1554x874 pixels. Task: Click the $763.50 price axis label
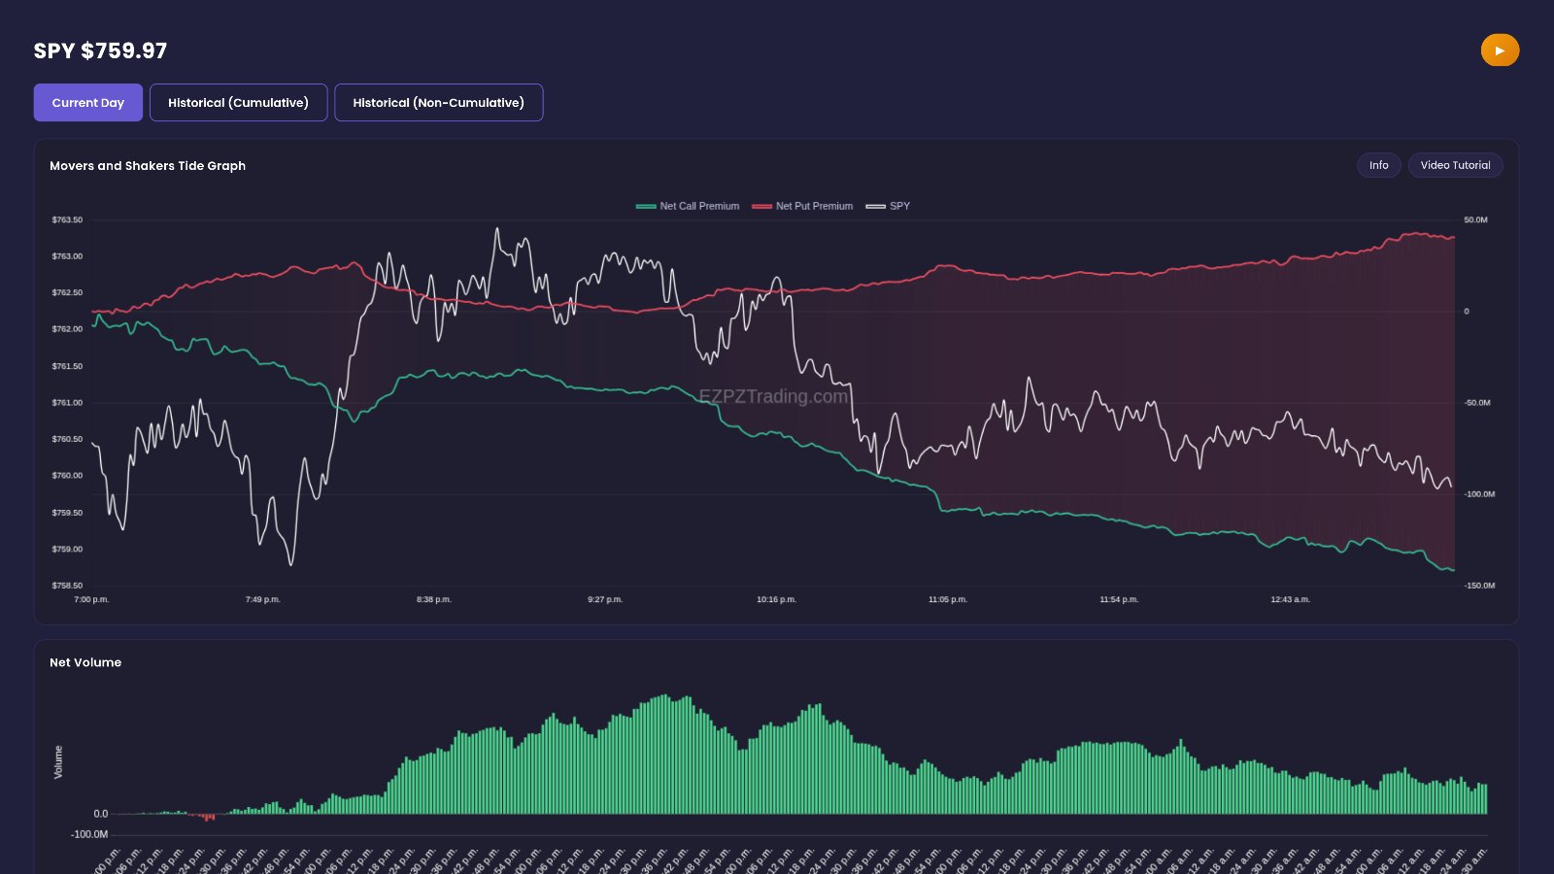tap(67, 220)
